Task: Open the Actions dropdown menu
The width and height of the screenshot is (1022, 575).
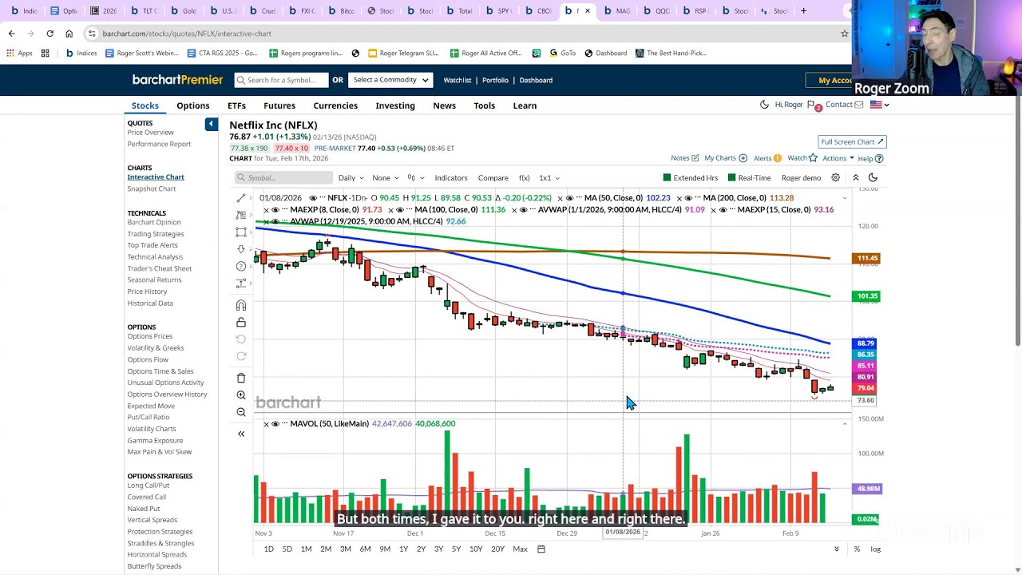Action: 838,158
